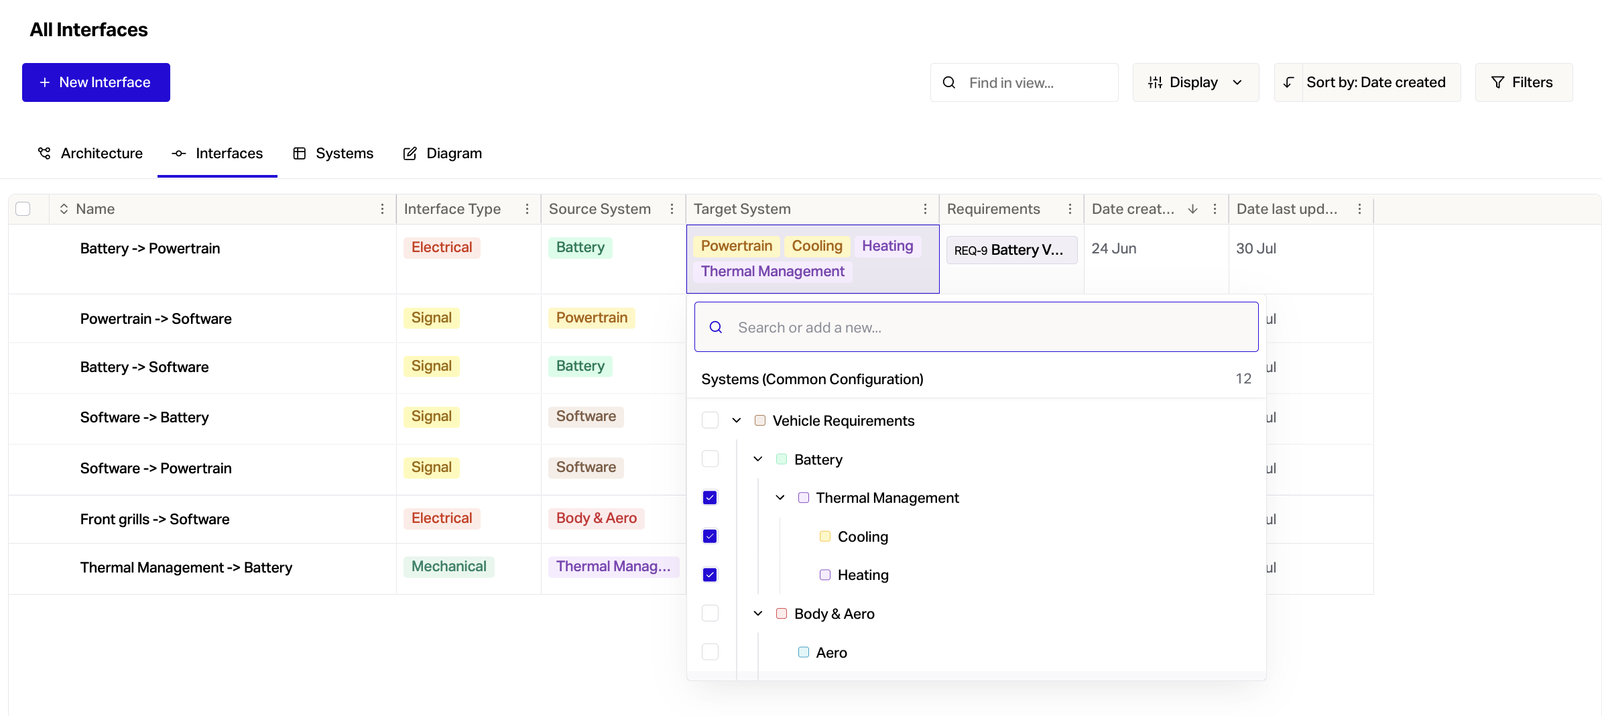Open Target System column options menu

pyautogui.click(x=925, y=209)
